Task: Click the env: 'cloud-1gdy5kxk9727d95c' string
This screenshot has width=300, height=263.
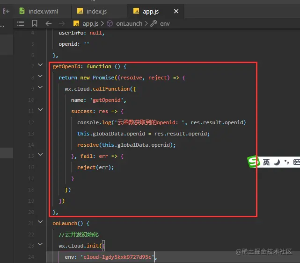Action: 117,257
